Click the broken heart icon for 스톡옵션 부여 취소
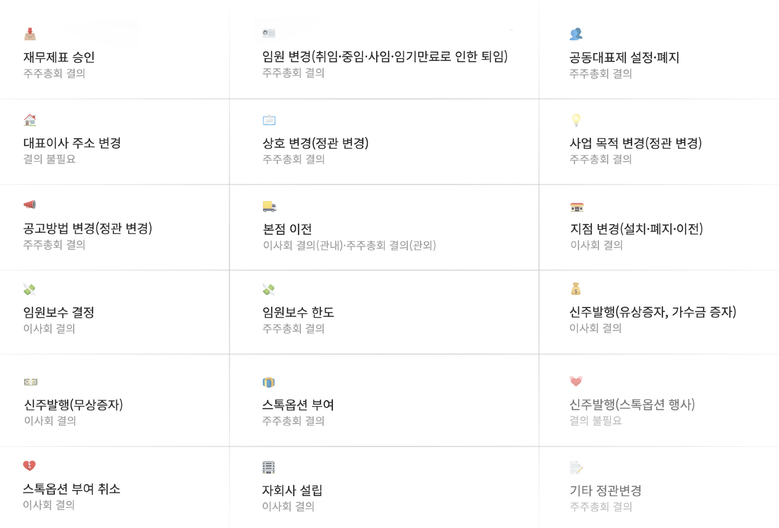The width and height of the screenshot is (779, 528). 29,466
